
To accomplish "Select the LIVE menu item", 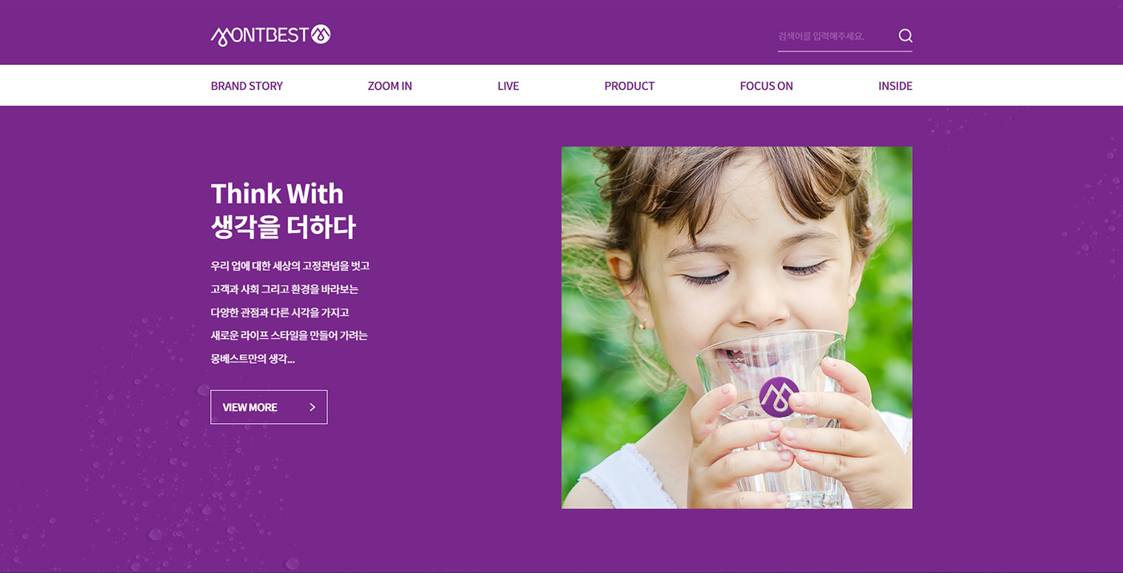I will coord(509,86).
